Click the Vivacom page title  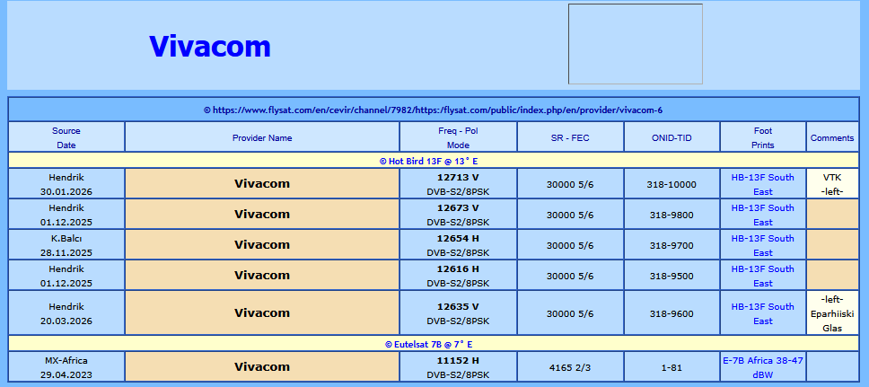(x=209, y=46)
